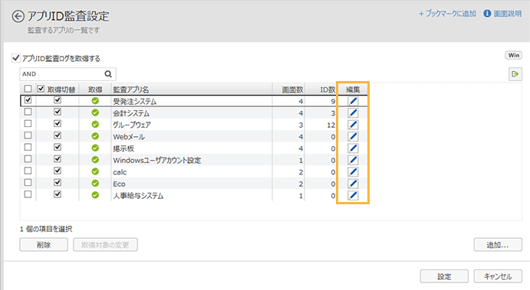Click the green status icon for calc

(x=95, y=171)
